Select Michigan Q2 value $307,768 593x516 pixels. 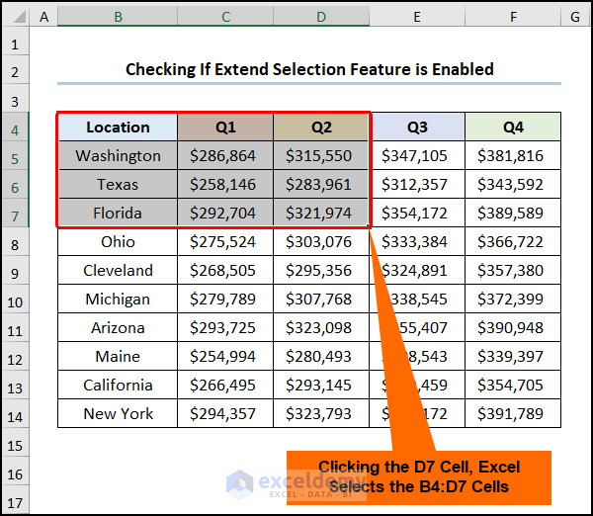pyautogui.click(x=321, y=300)
